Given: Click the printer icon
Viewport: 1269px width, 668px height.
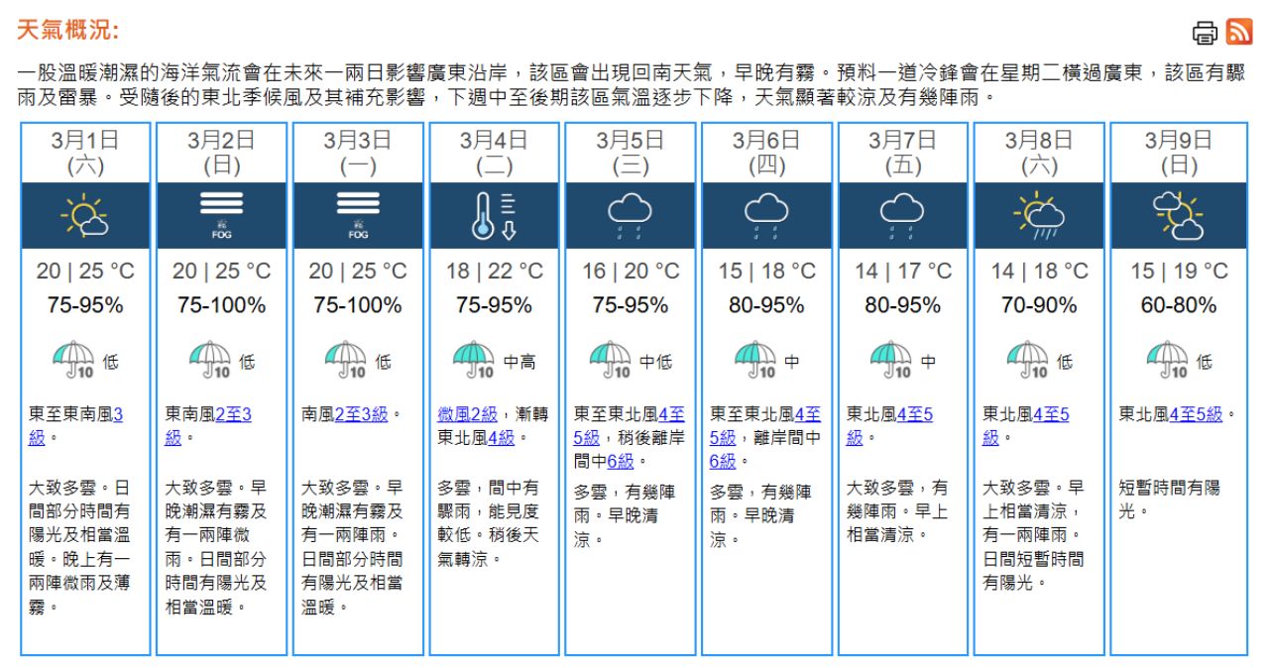Looking at the screenshot, I should click(x=1205, y=33).
